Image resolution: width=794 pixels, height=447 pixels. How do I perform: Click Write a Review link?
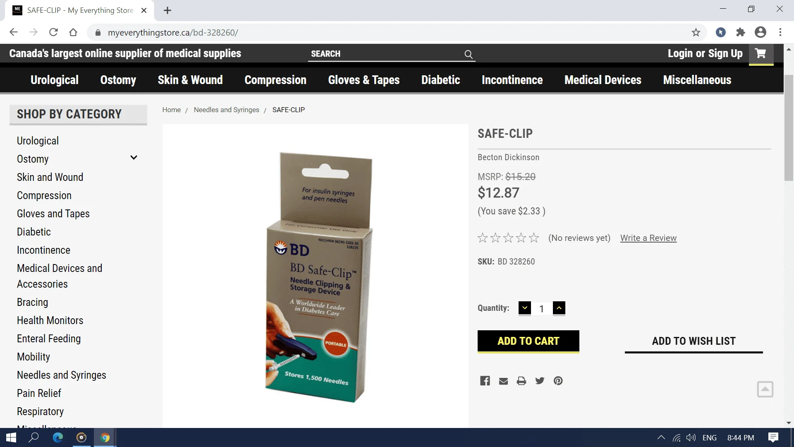click(x=648, y=238)
